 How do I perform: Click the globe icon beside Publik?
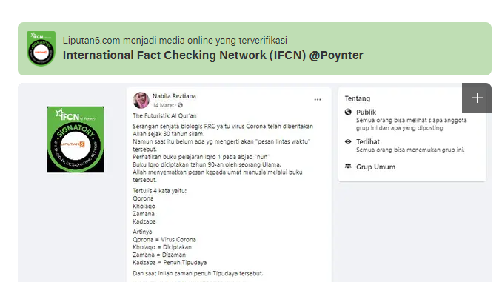(x=348, y=112)
